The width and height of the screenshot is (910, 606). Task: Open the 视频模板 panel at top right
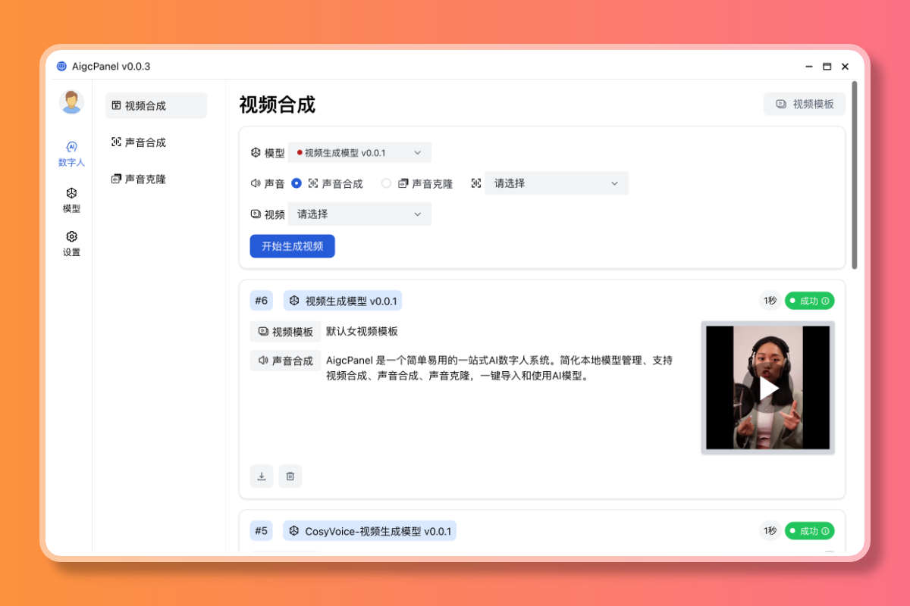coord(804,104)
